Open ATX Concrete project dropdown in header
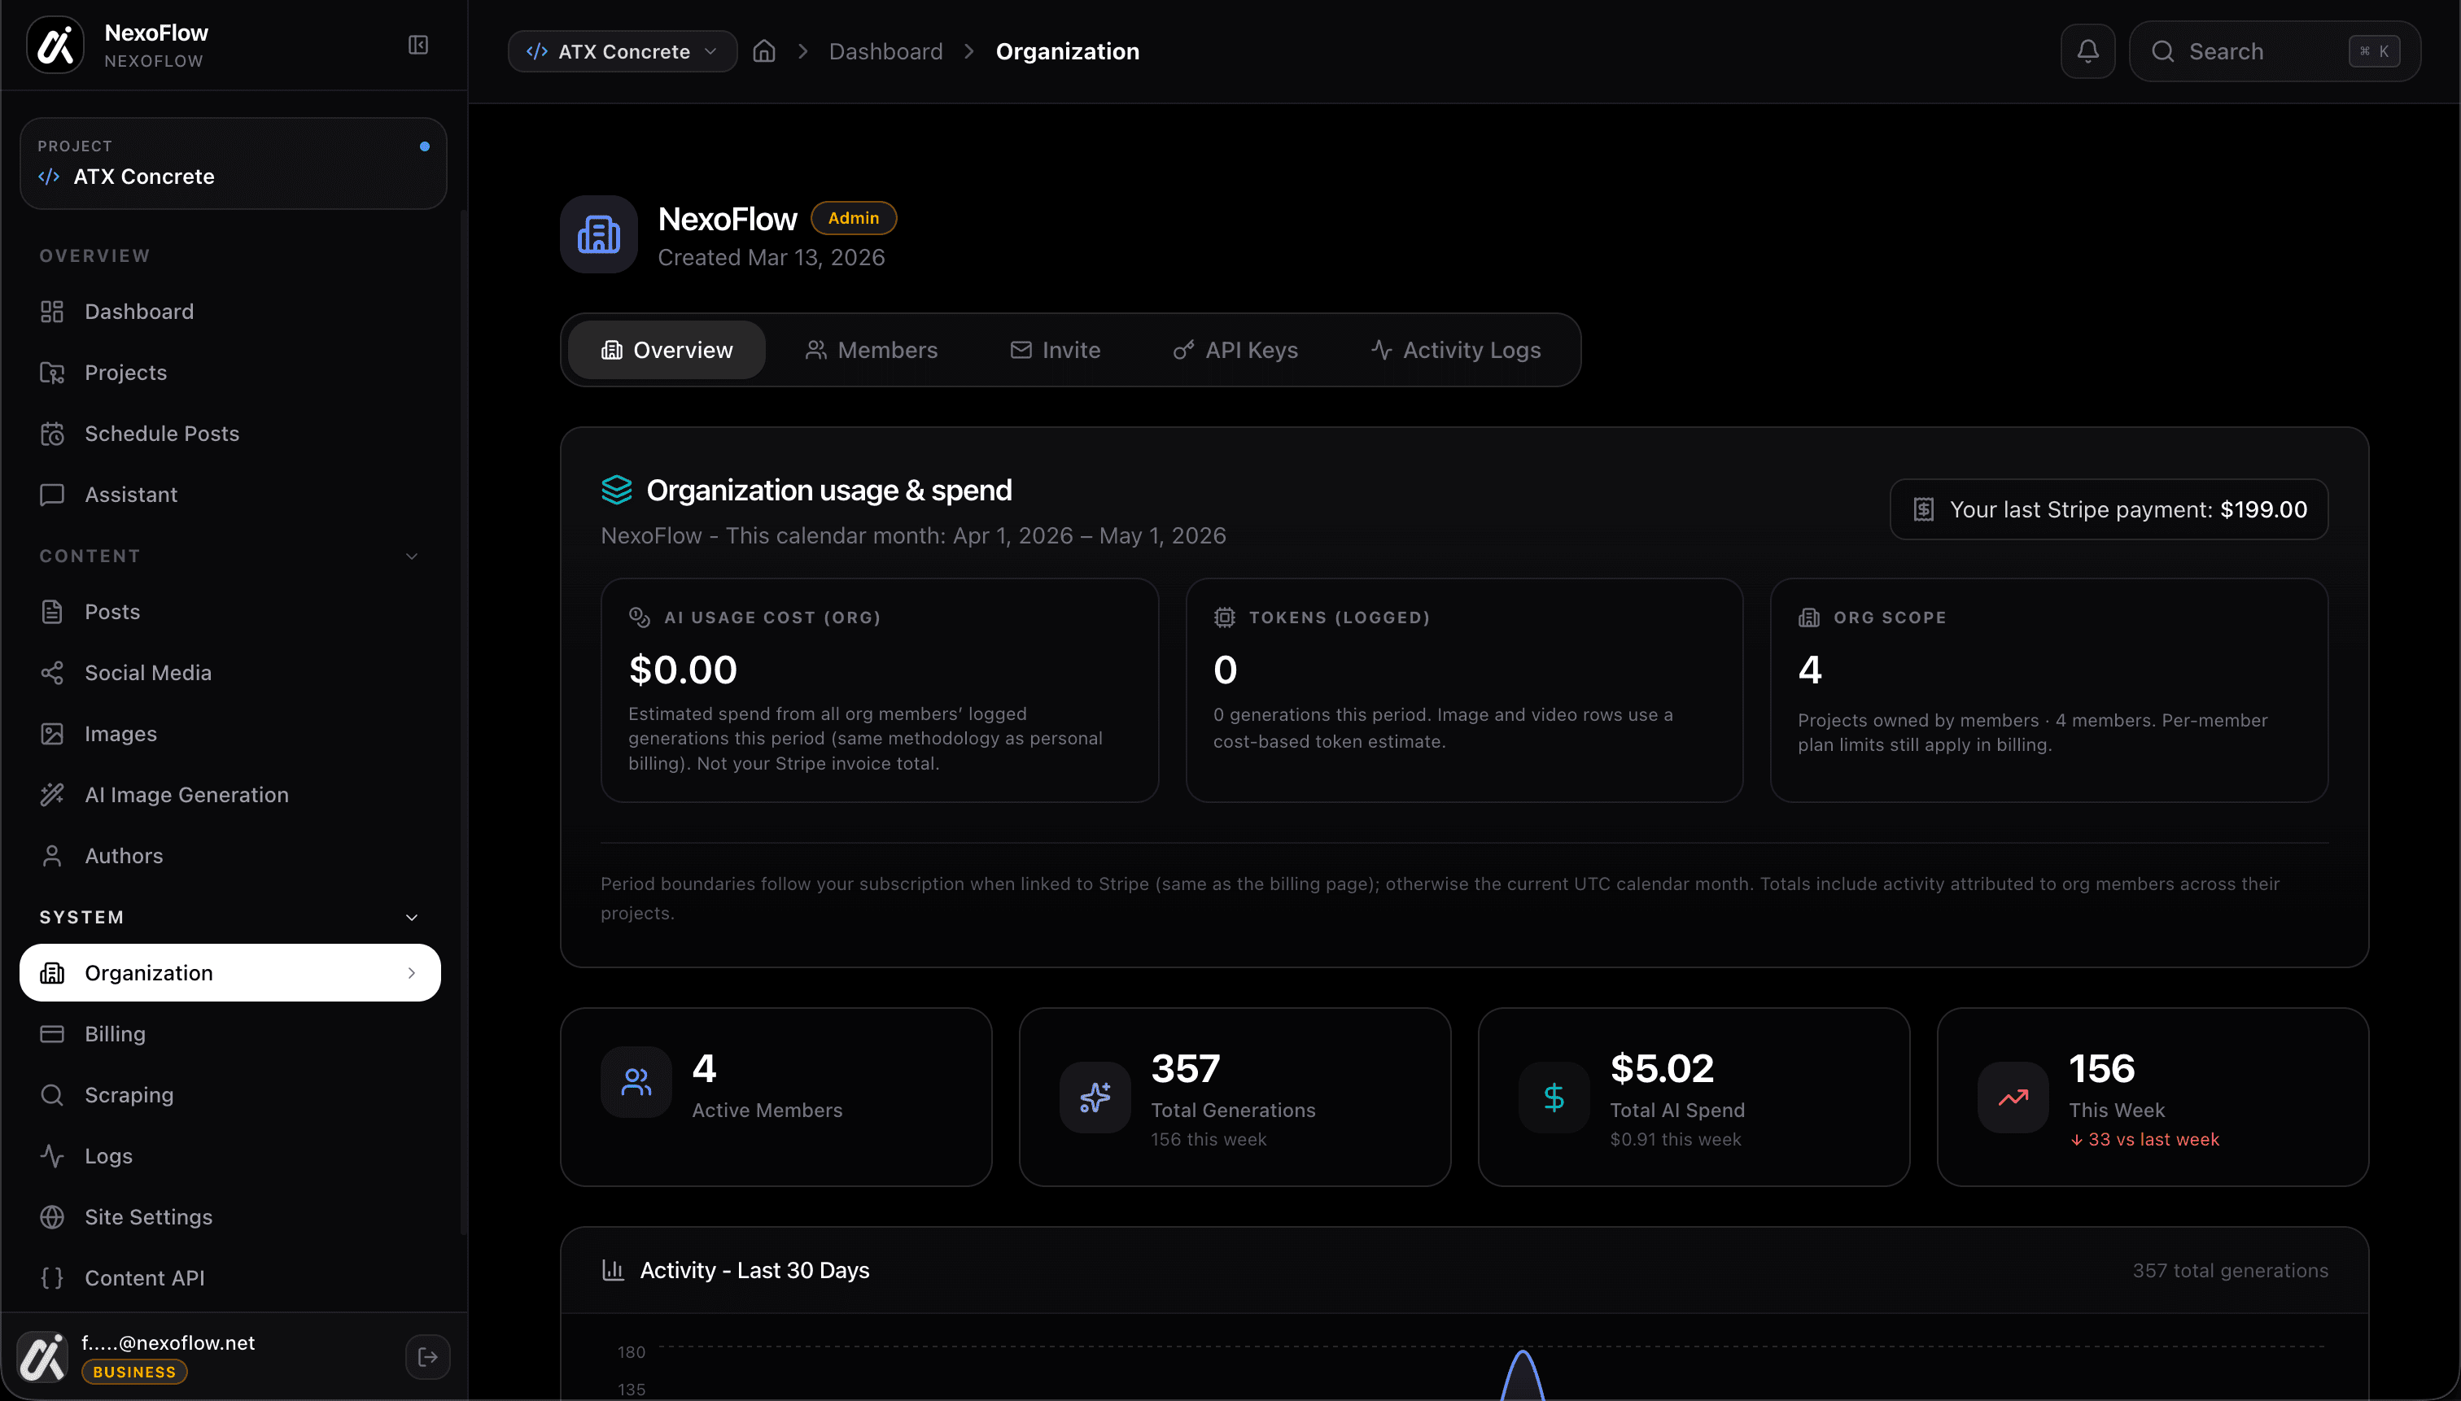The image size is (2461, 1401). pyautogui.click(x=622, y=51)
